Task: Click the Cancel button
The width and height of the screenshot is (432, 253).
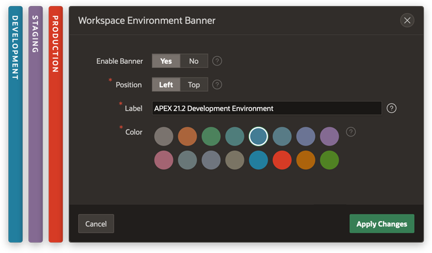Action: [96, 224]
